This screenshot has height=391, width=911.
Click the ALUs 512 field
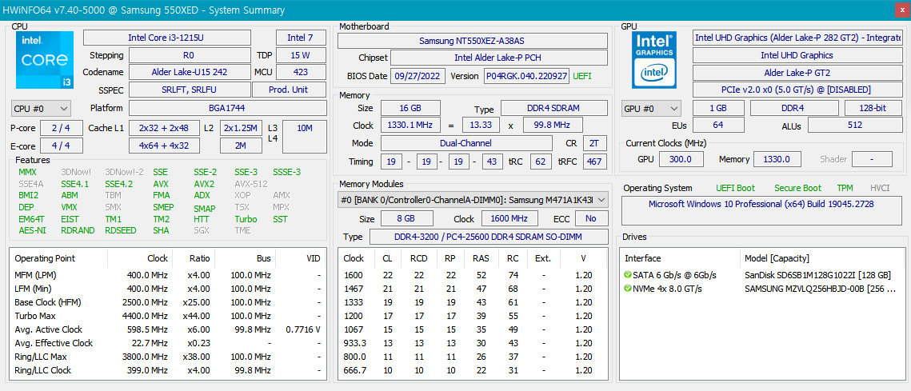[x=855, y=125]
